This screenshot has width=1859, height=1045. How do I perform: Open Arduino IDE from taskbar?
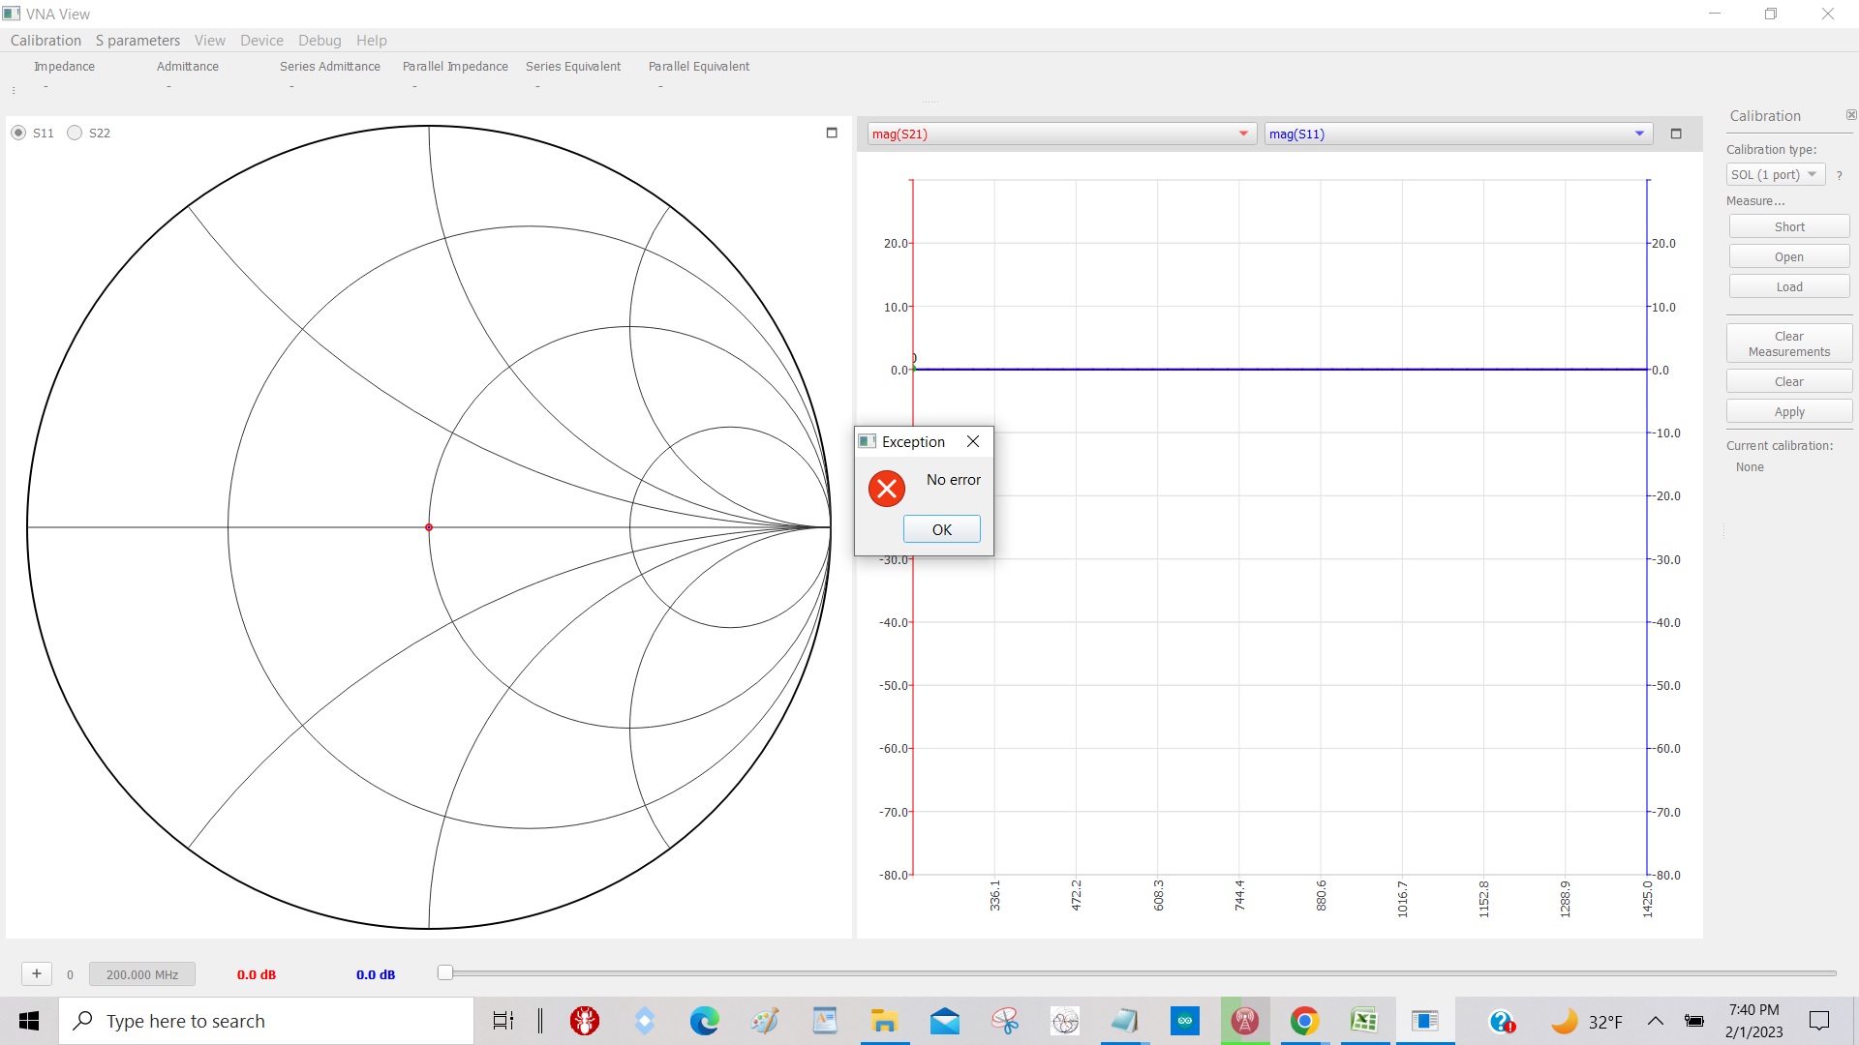[x=1185, y=1021]
